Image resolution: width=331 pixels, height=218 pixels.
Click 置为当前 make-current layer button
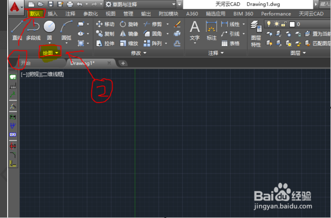coord(318,33)
